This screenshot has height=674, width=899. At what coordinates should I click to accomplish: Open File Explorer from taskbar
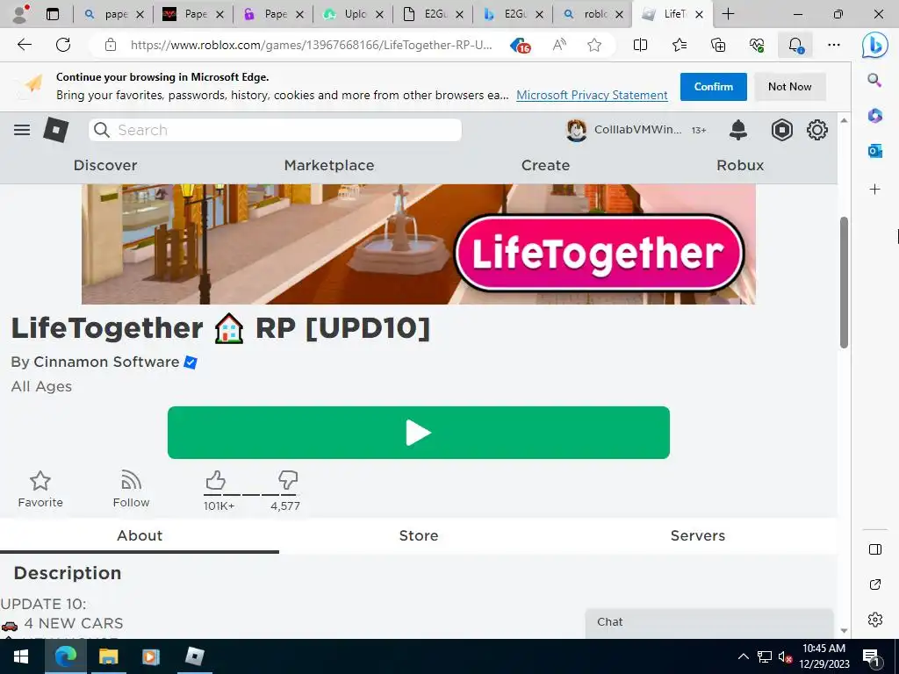108,656
